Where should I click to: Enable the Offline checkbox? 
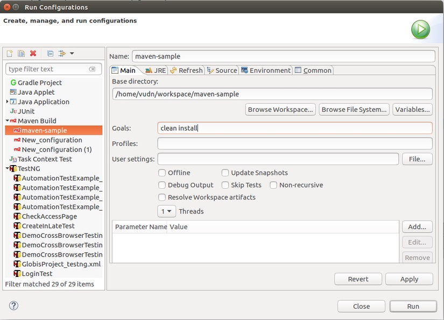(x=162, y=173)
